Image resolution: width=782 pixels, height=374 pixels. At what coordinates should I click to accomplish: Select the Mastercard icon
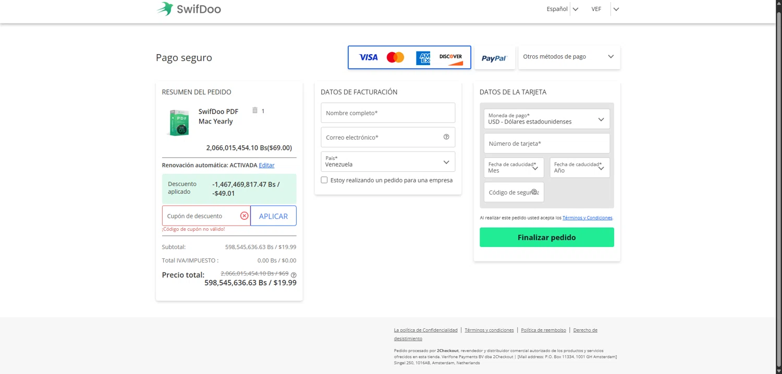coord(395,57)
